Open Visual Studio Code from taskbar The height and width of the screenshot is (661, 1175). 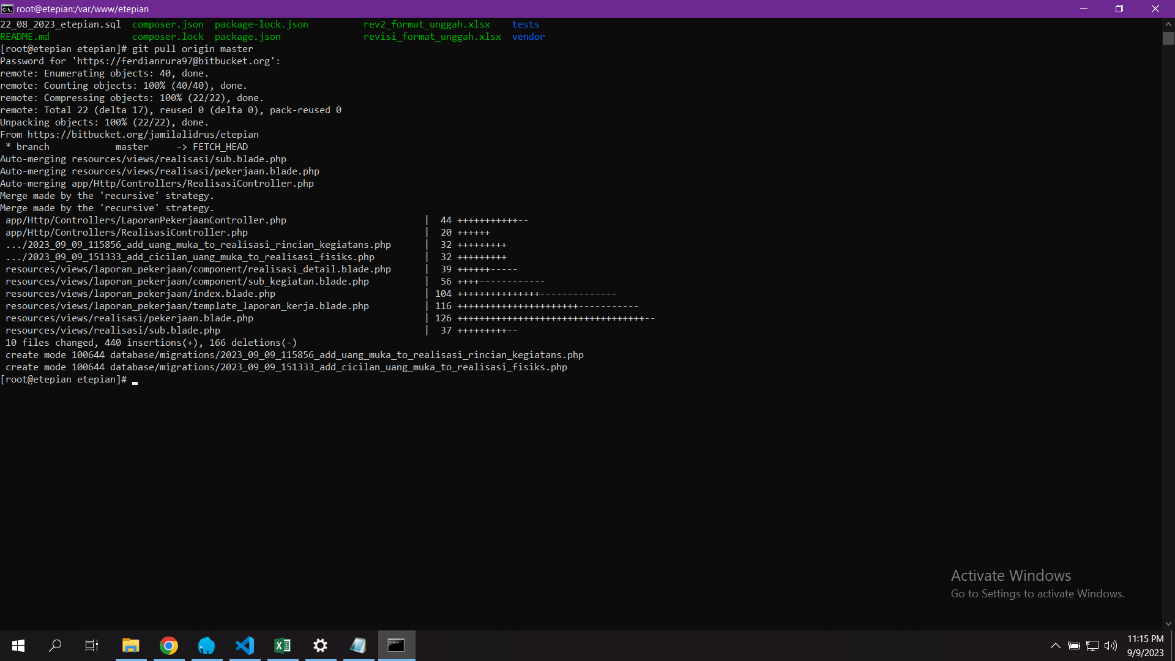(x=245, y=646)
